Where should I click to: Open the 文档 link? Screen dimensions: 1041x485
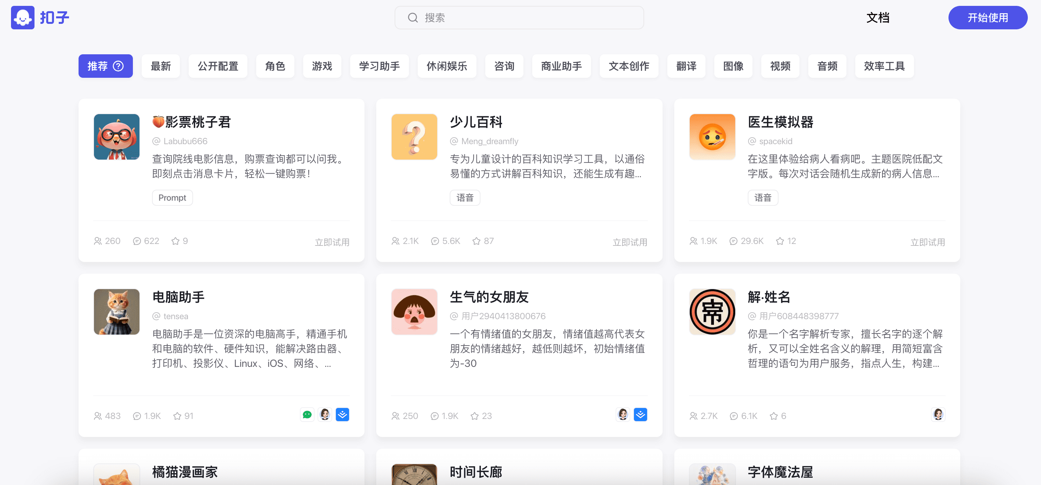point(878,18)
